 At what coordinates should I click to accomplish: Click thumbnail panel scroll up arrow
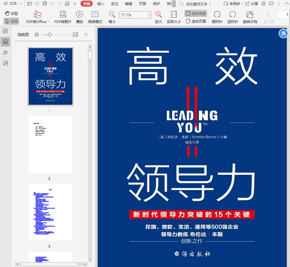[x=90, y=47]
